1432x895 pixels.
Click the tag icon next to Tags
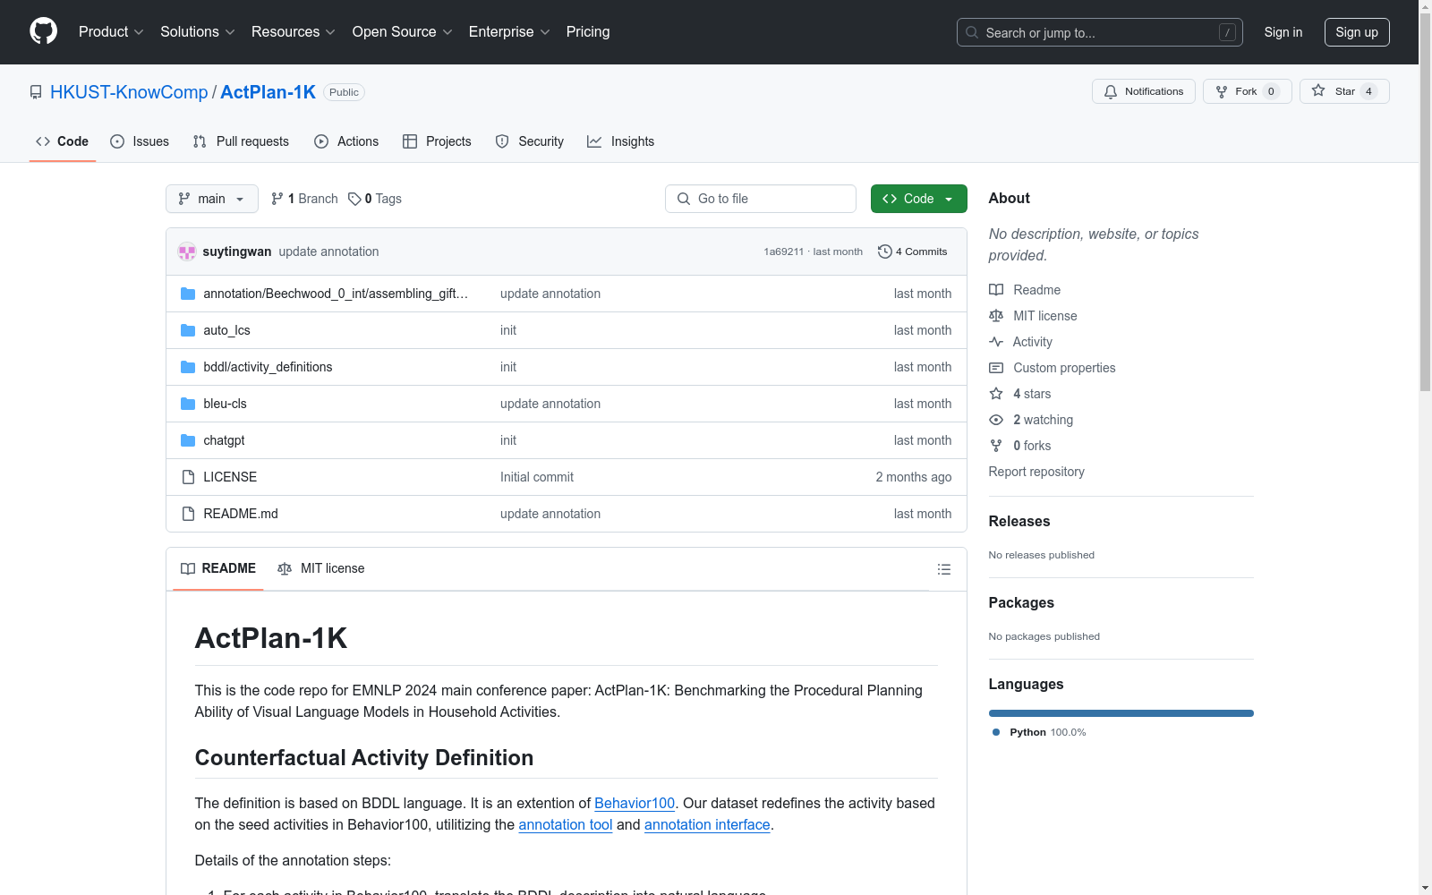tap(354, 199)
